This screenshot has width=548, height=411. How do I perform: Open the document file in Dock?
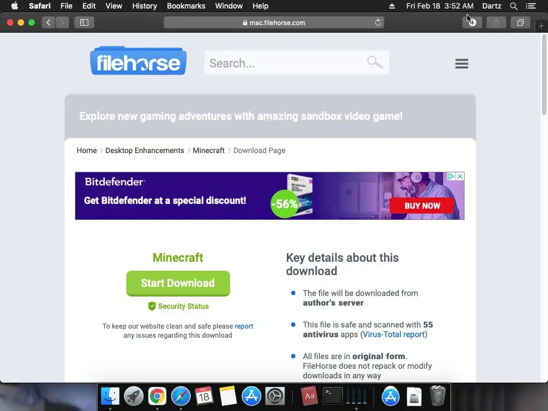point(414,397)
